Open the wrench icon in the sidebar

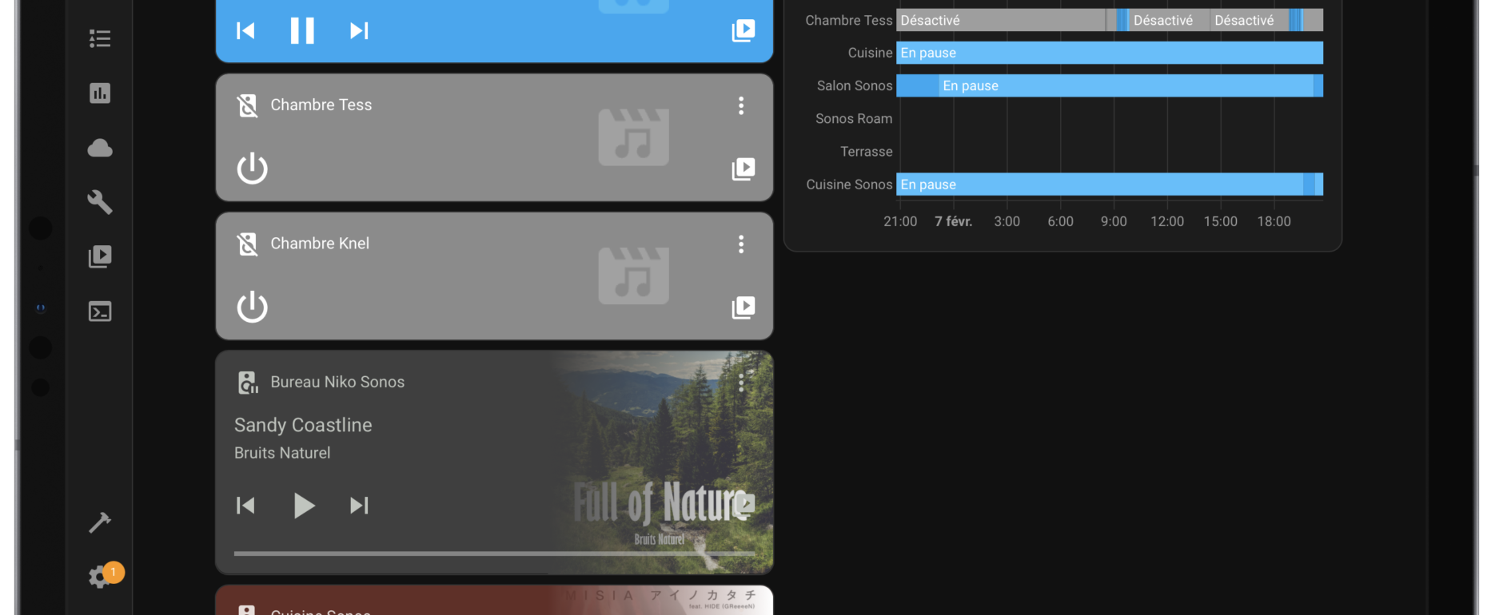point(100,202)
